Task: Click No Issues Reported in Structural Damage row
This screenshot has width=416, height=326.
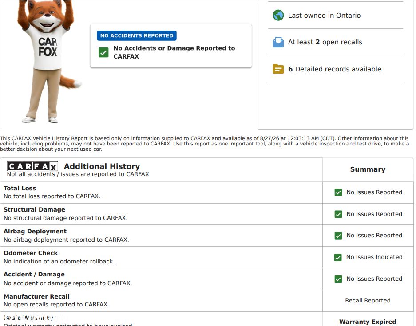Action: click(x=374, y=214)
